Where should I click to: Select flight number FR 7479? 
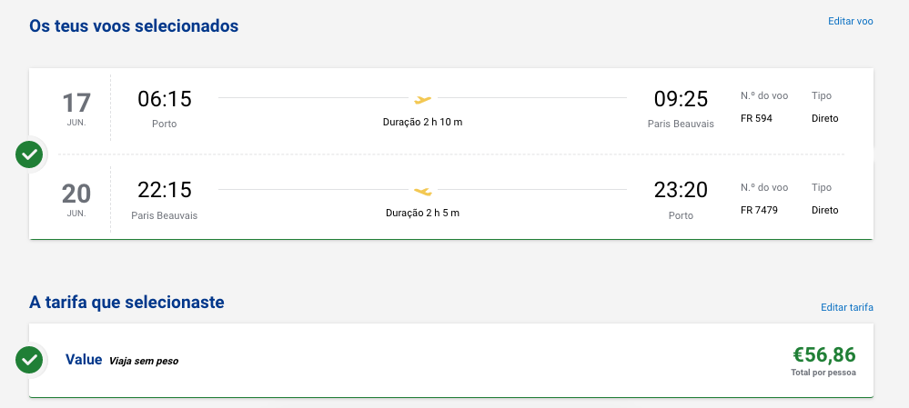click(x=759, y=210)
